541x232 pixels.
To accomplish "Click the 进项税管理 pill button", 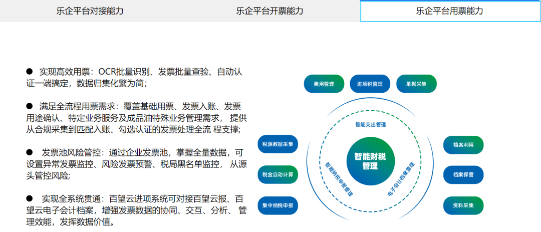I will tap(370, 84).
